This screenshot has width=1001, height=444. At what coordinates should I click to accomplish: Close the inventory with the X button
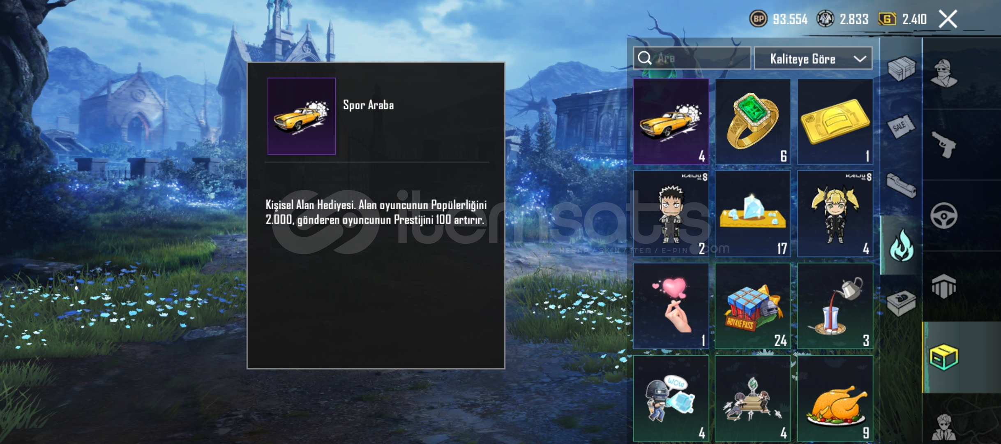point(948,19)
